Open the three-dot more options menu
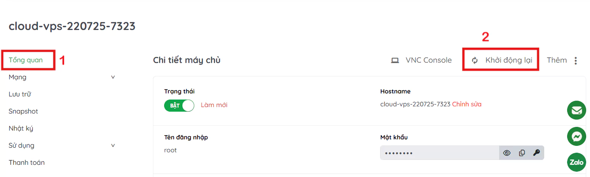Image resolution: width=590 pixels, height=177 pixels. click(x=576, y=60)
